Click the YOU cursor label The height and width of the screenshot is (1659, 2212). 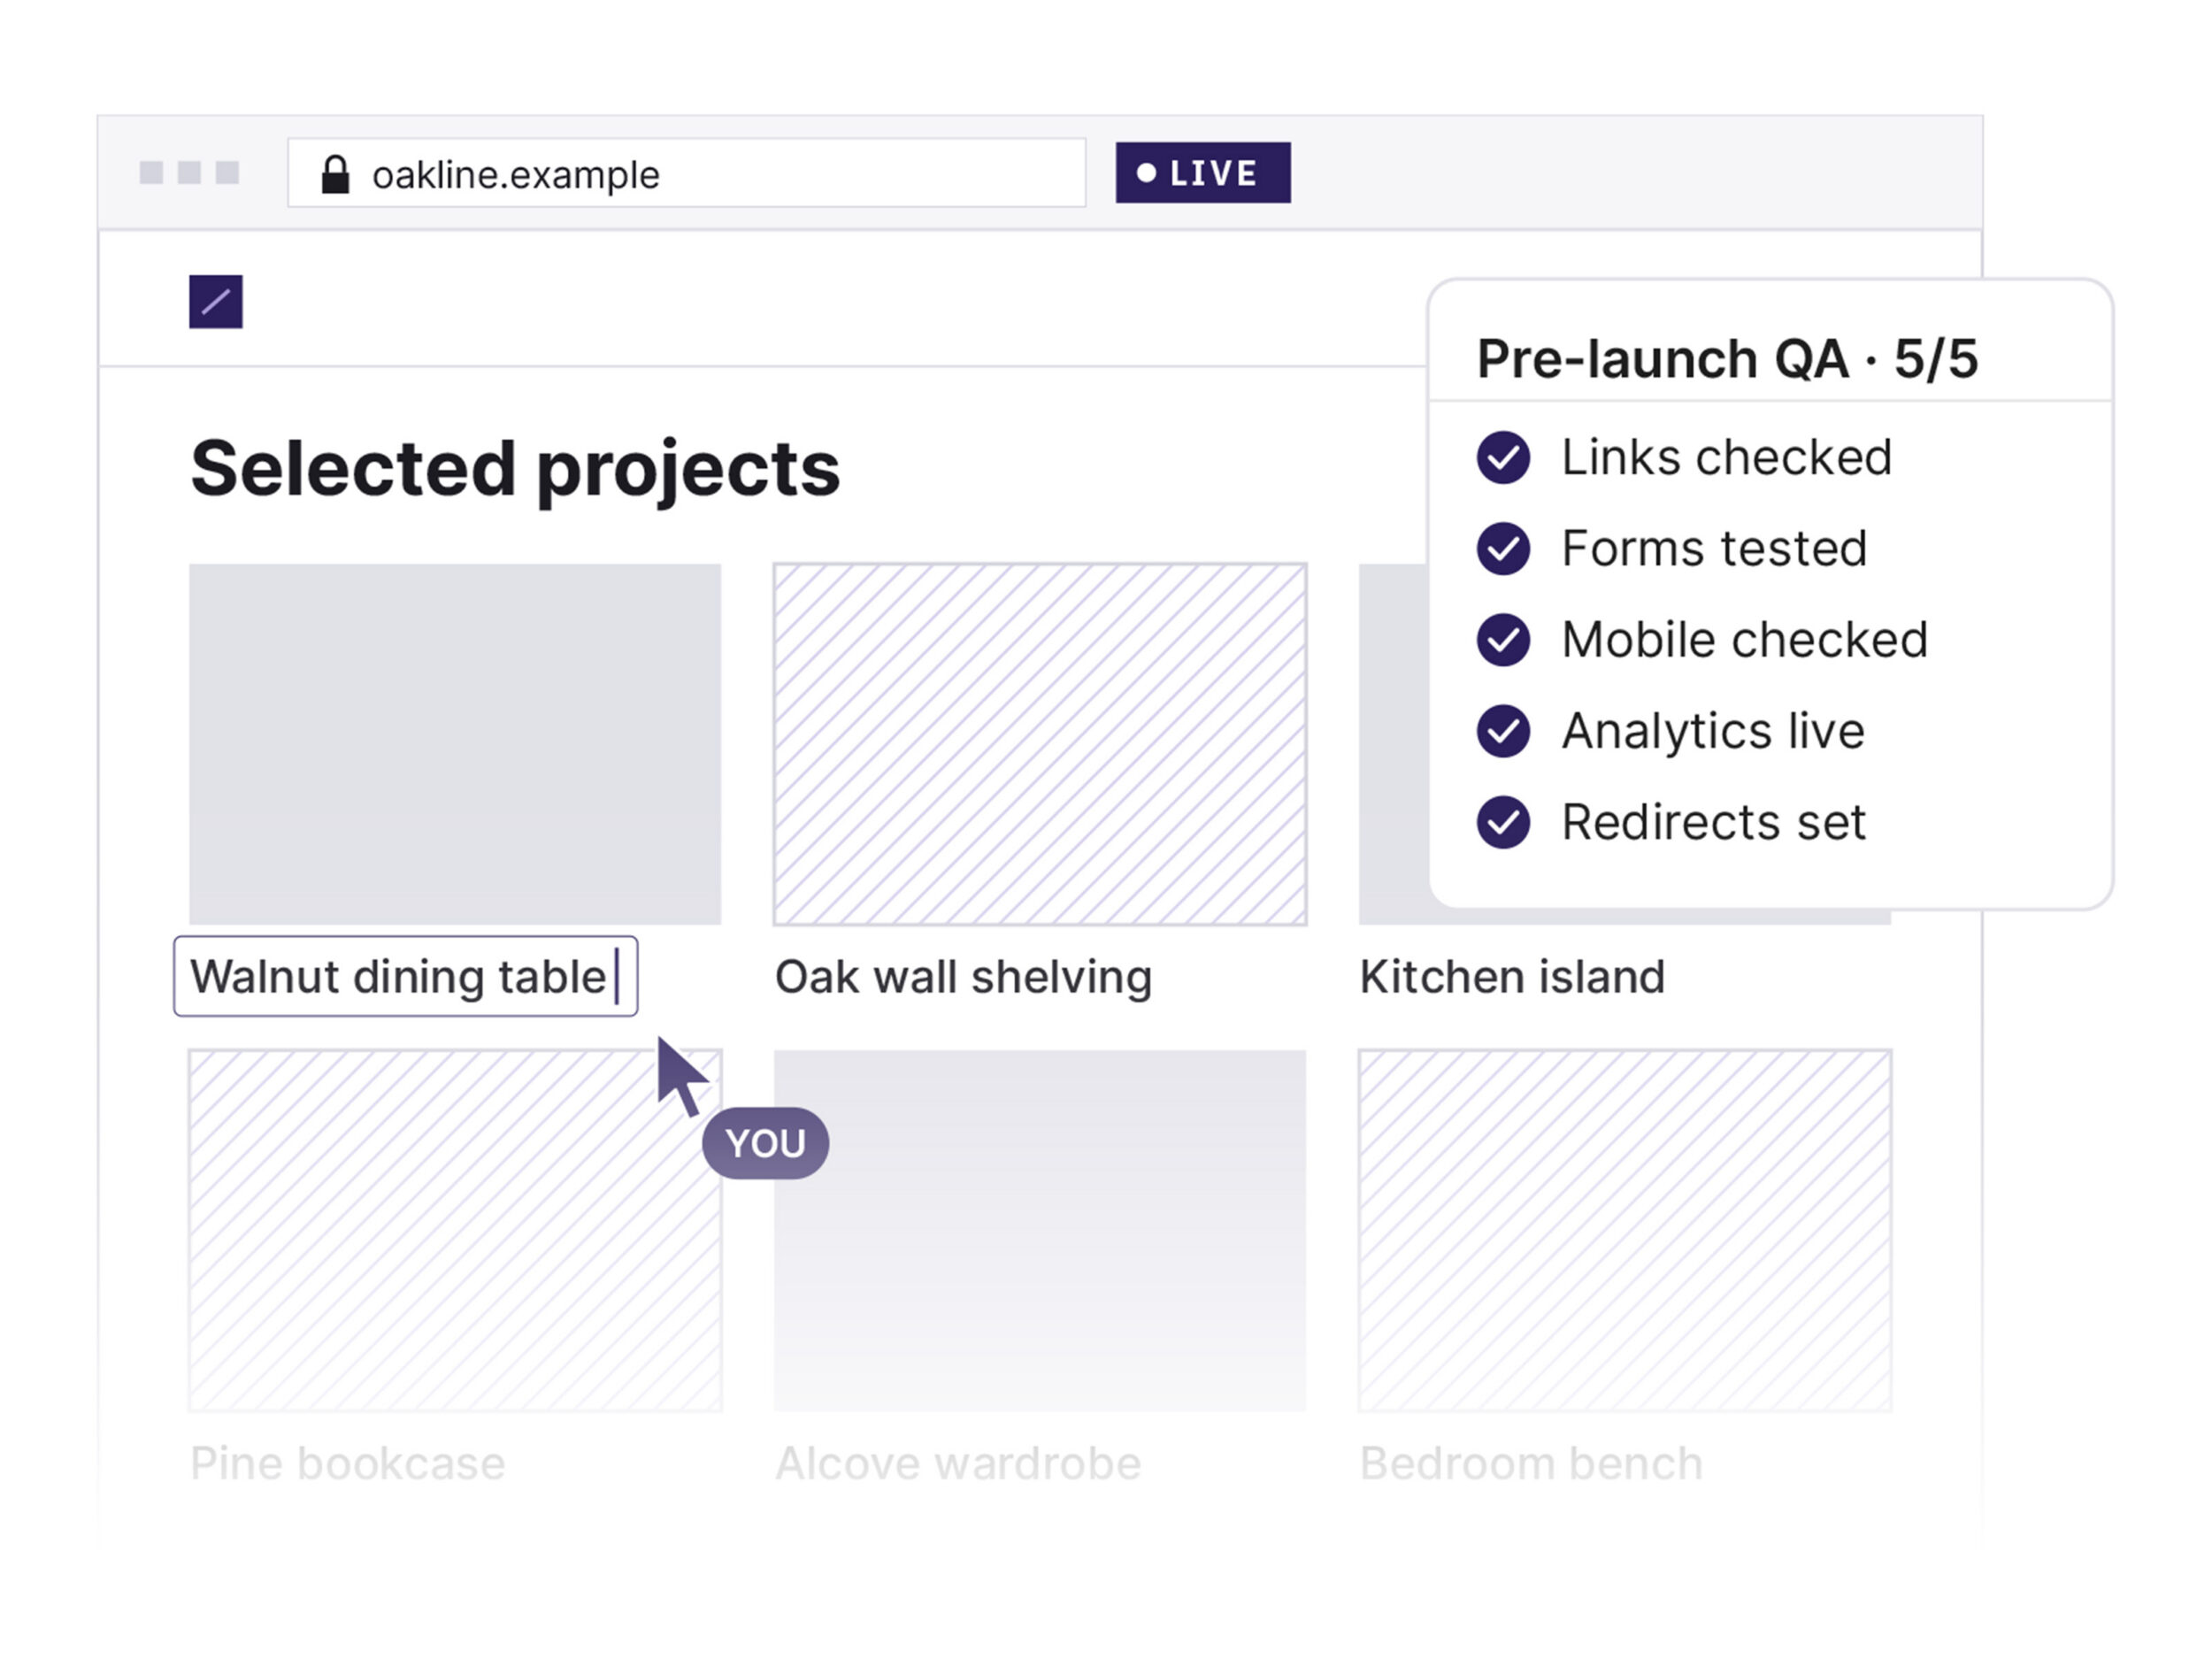[x=766, y=1143]
